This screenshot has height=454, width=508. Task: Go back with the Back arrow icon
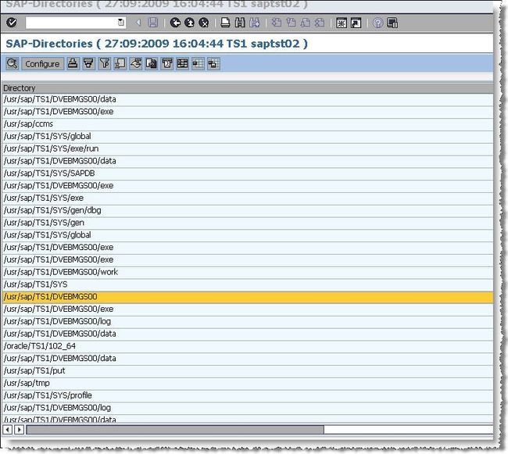[175, 23]
